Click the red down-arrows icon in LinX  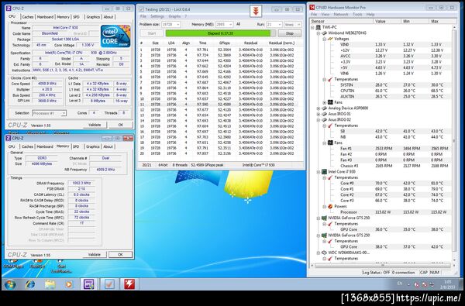(x=256, y=12)
